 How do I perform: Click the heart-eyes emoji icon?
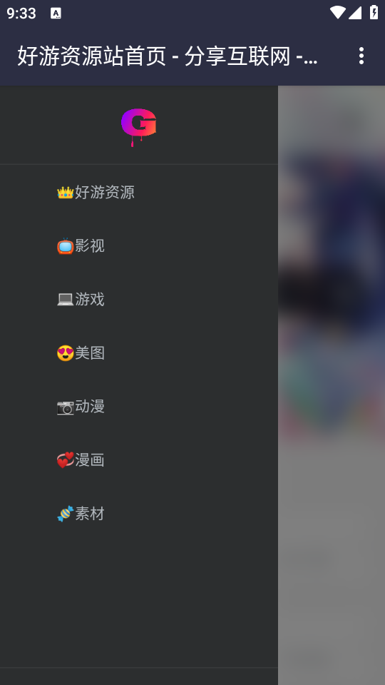tap(65, 353)
